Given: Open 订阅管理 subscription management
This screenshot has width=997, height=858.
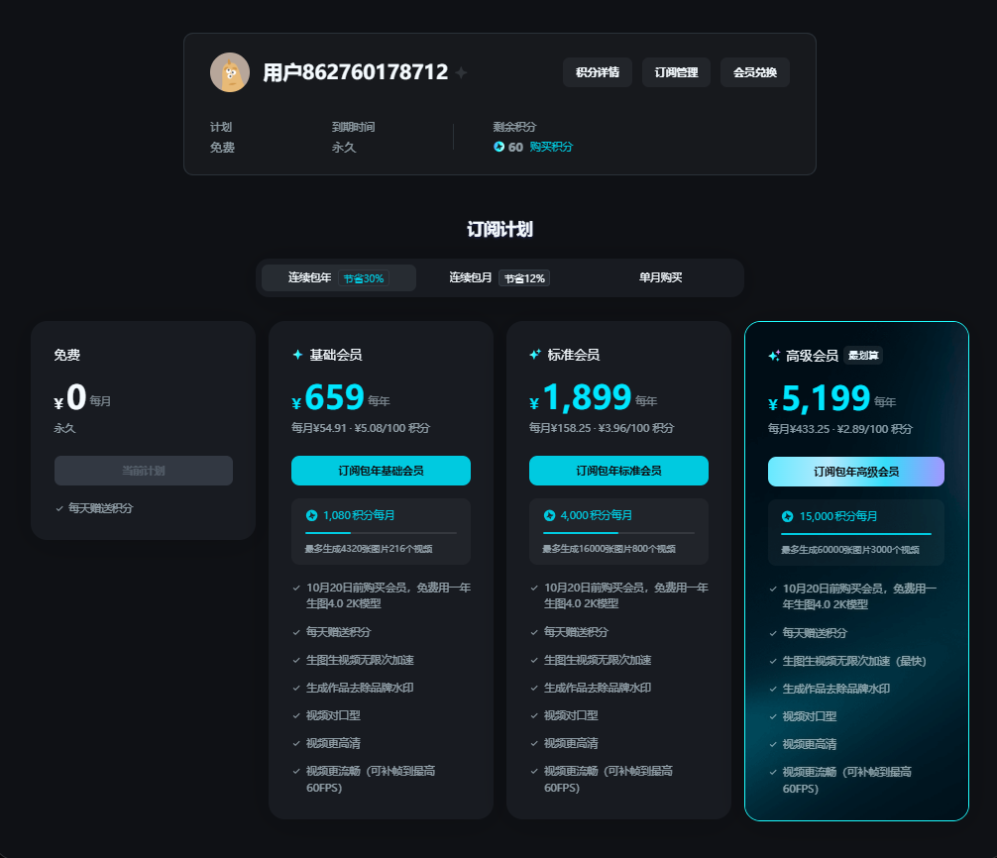Looking at the screenshot, I should (676, 72).
